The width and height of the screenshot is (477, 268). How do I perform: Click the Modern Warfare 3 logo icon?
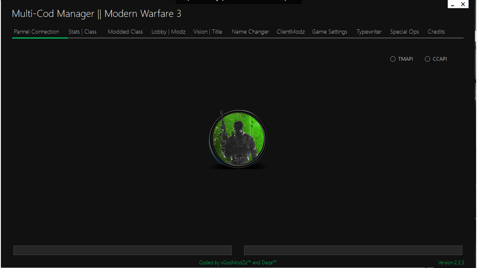[x=238, y=139]
